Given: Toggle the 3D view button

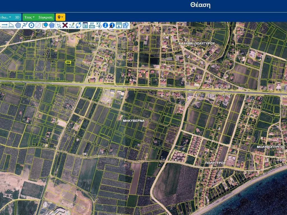Looking at the screenshot, I should 17,17.
